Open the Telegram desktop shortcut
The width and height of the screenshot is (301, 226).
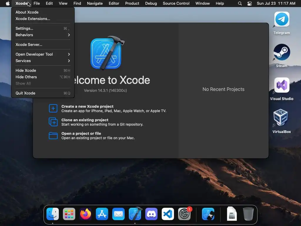[x=282, y=19]
